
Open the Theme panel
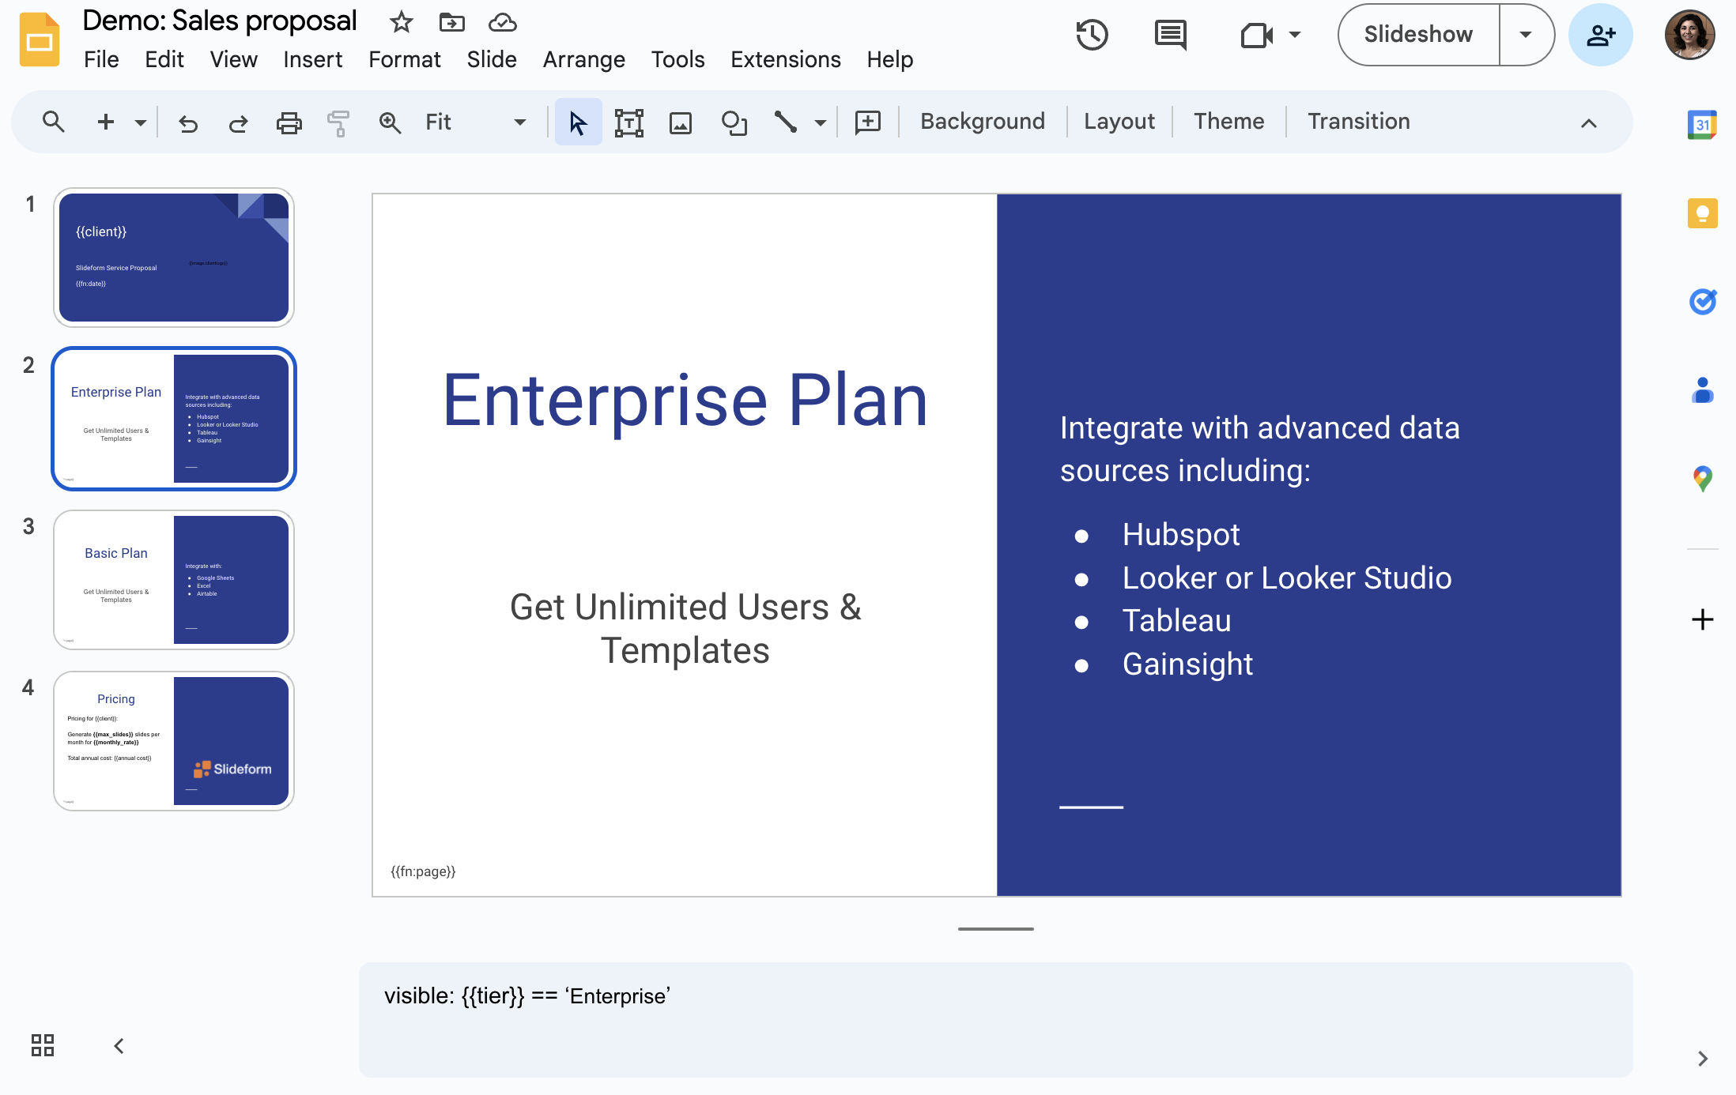1229,122
